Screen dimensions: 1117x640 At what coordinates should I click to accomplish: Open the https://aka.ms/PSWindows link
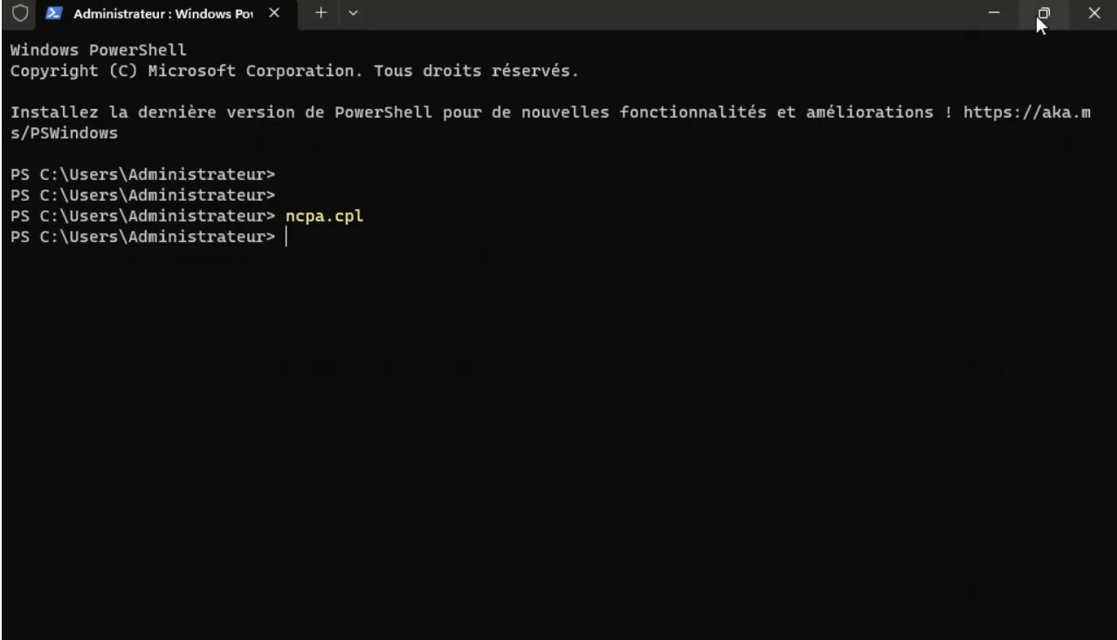pyautogui.click(x=1027, y=112)
